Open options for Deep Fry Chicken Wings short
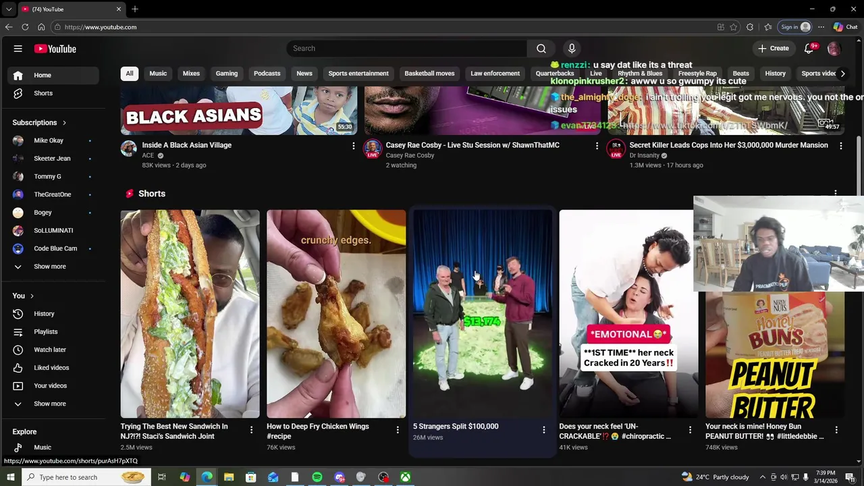 pos(398,430)
